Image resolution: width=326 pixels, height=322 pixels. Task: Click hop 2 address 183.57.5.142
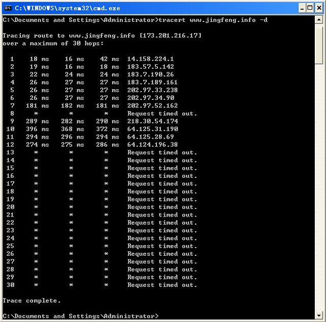[150, 67]
